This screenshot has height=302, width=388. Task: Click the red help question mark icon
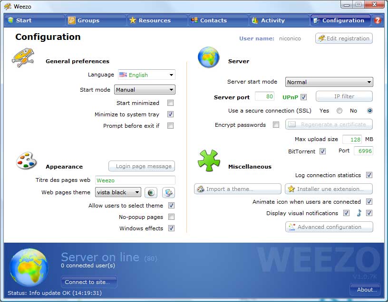pyautogui.click(x=378, y=20)
